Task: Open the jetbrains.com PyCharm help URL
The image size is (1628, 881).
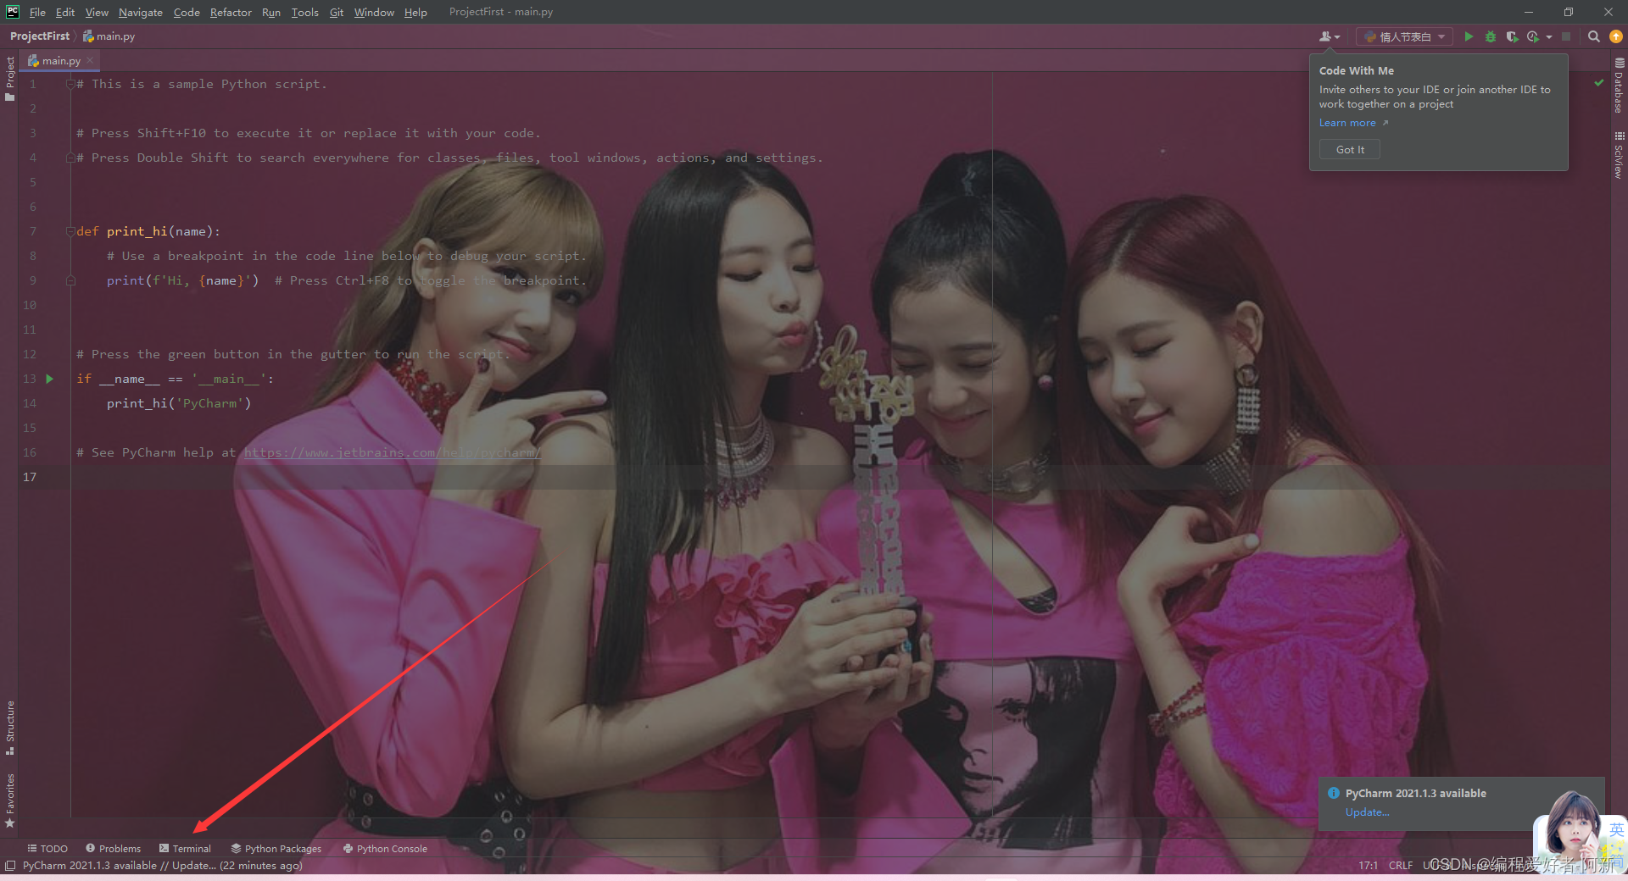Action: [x=392, y=452]
